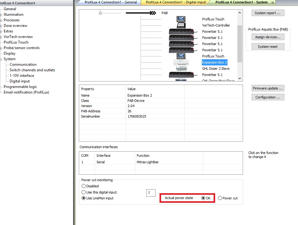298x225 pixels.
Task: Collapse the System tree node
Action: click(x=1, y=59)
